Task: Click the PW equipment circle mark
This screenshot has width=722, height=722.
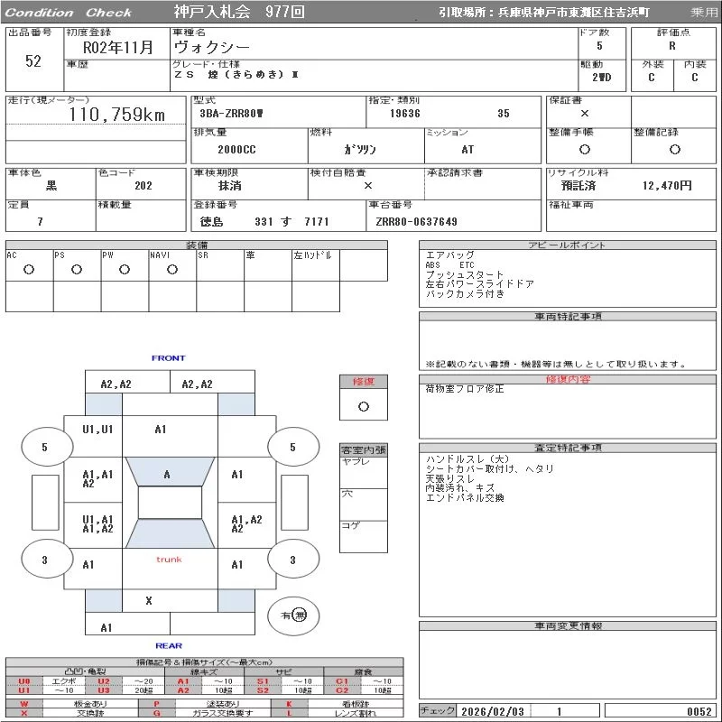Action: tap(125, 270)
